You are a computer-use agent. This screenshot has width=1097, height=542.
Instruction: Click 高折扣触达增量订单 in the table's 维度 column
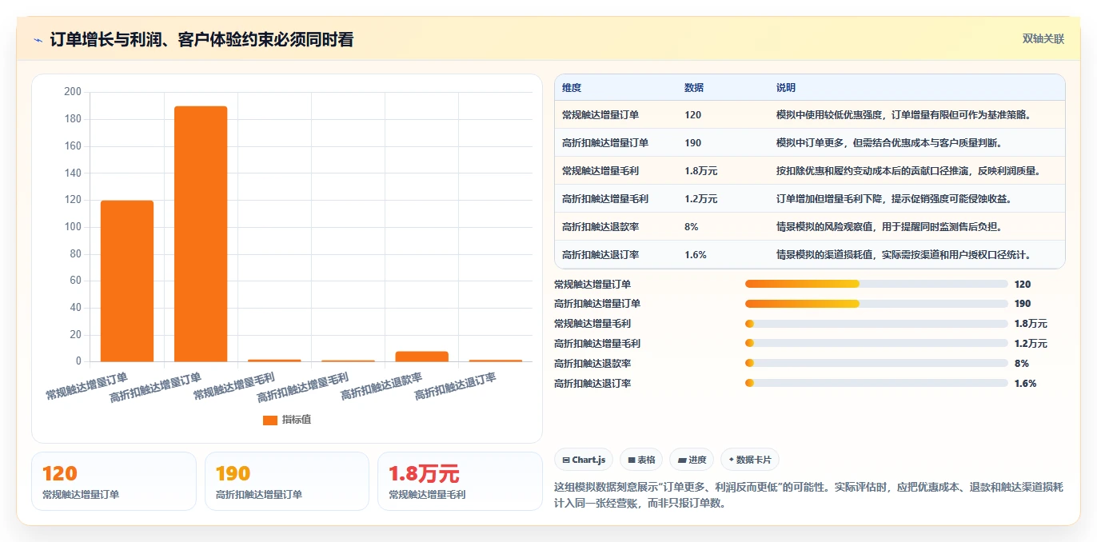tap(605, 143)
